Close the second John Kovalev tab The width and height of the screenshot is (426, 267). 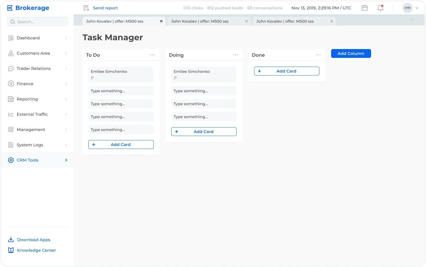pos(246,21)
